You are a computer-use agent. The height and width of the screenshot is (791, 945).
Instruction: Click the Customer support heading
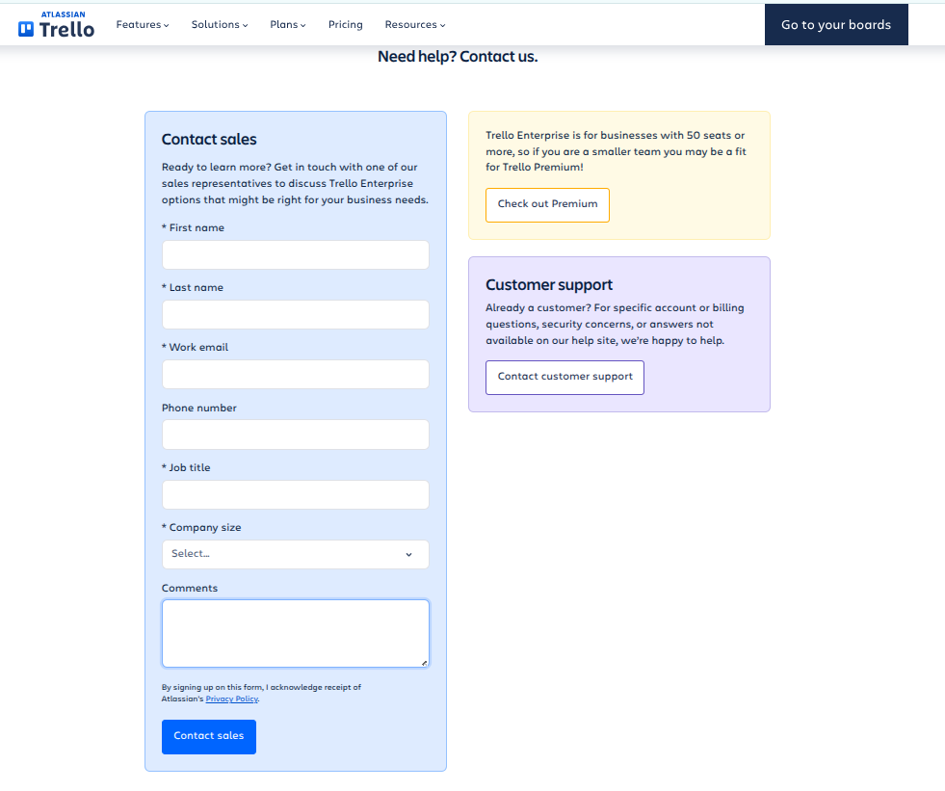tap(549, 284)
